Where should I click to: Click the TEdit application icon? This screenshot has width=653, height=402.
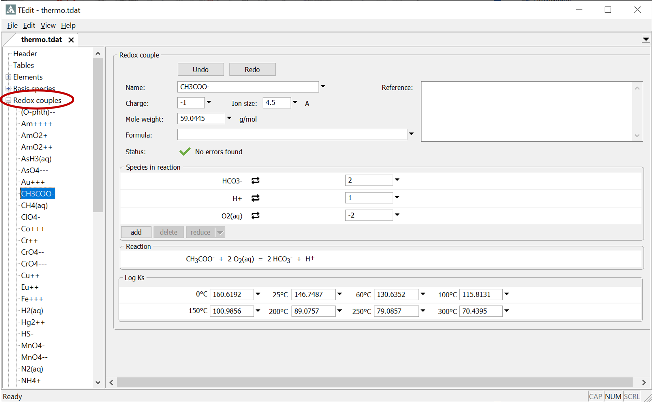tap(11, 10)
